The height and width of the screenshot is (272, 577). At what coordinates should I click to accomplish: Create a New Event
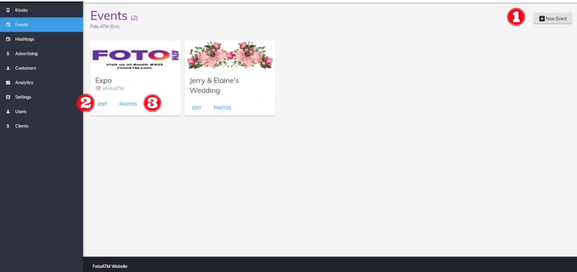coord(553,18)
